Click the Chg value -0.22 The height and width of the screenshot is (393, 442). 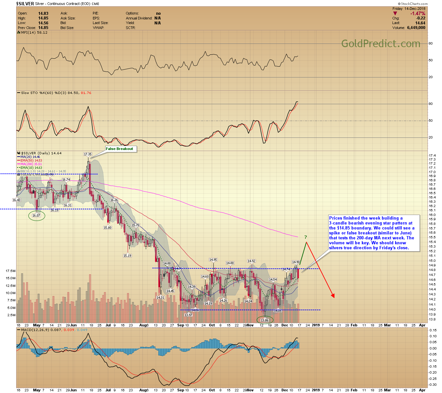click(421, 18)
